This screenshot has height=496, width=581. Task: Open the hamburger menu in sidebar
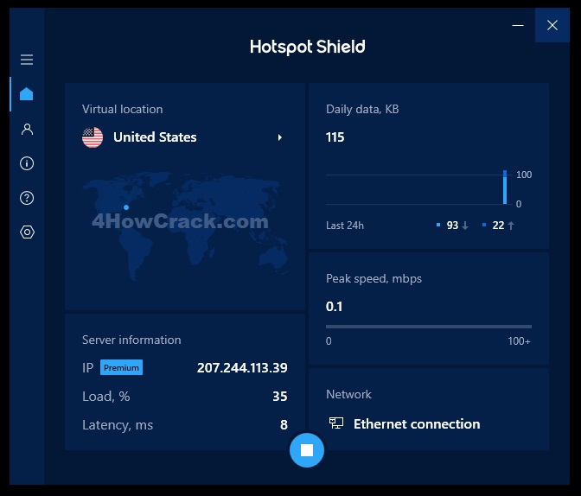click(27, 60)
